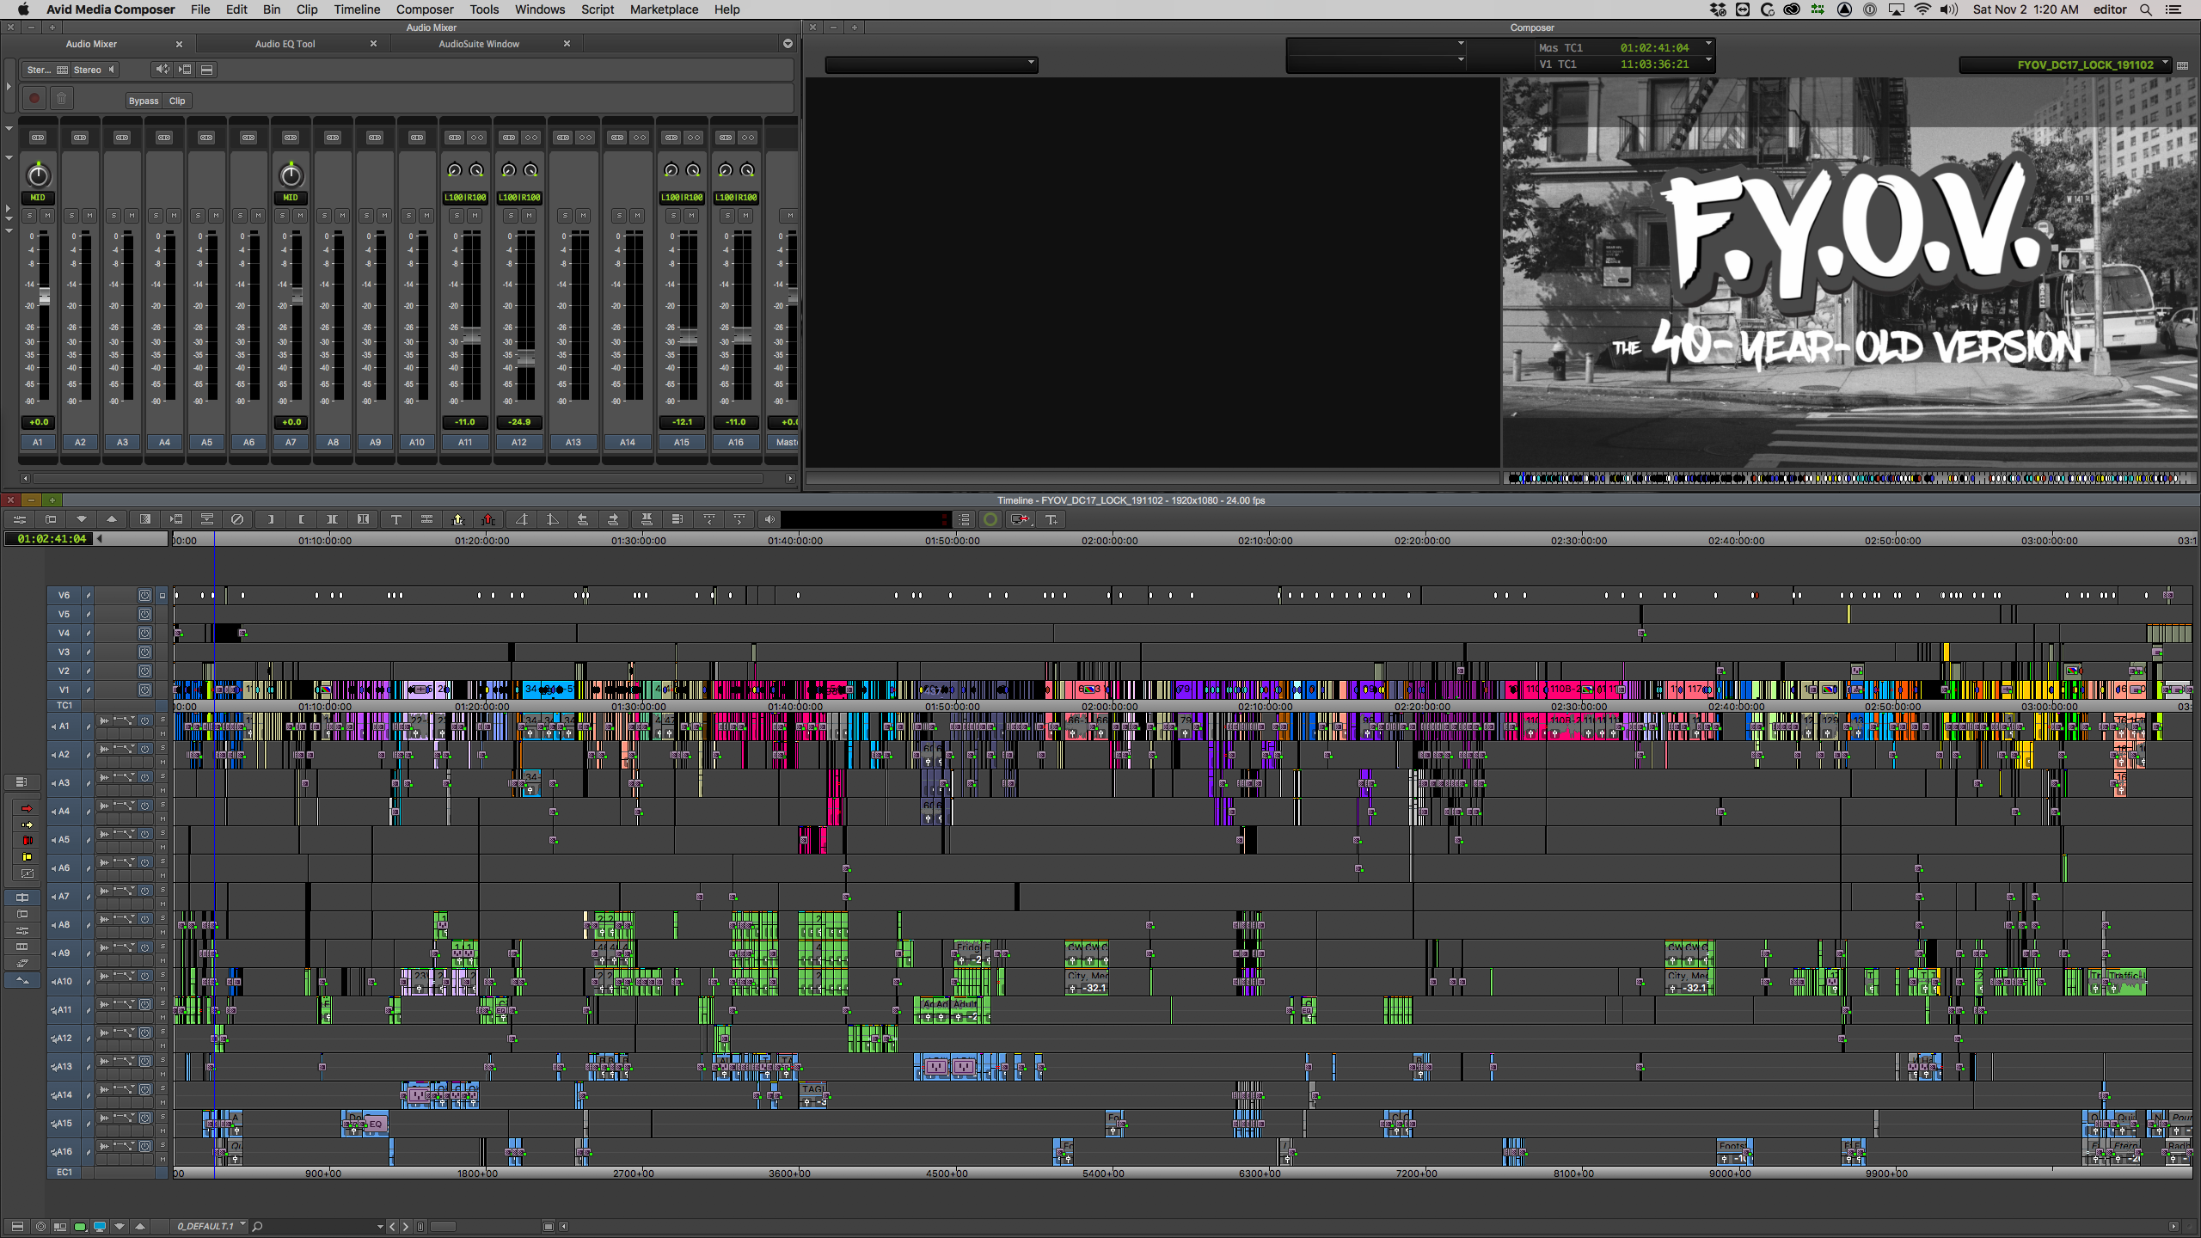Switch to the AudioSuite Window tab

479,44
